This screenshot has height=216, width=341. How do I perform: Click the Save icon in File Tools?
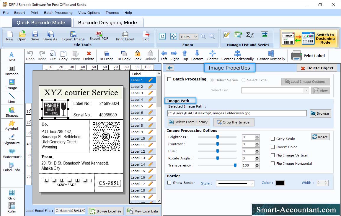point(35,36)
